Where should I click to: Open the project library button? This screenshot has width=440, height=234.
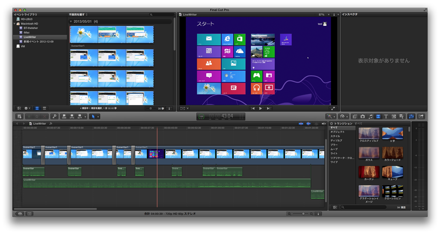click(x=20, y=214)
